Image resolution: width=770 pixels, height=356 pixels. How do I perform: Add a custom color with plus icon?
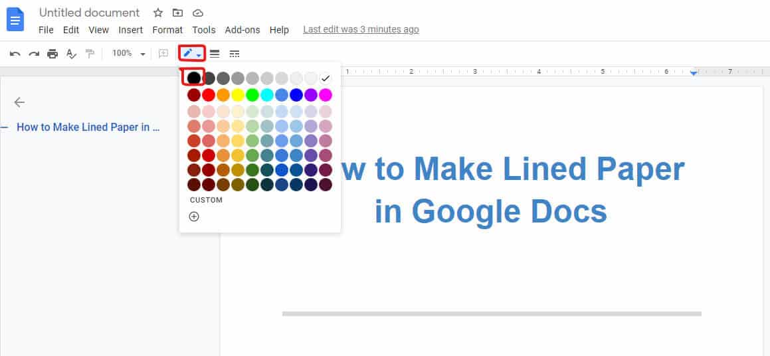194,217
